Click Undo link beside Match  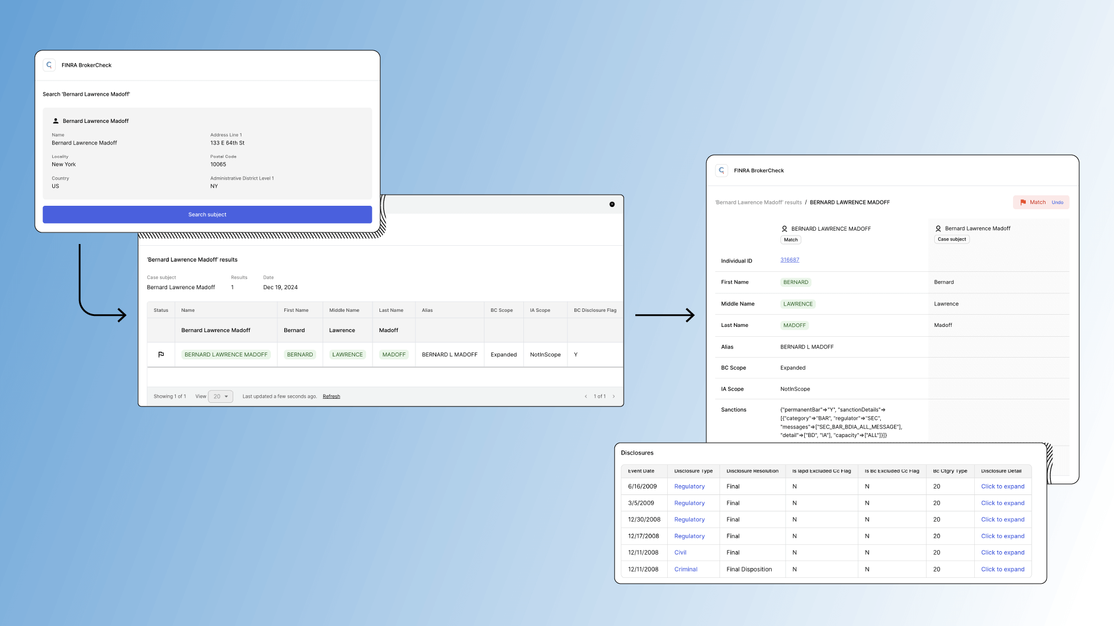pos(1058,202)
